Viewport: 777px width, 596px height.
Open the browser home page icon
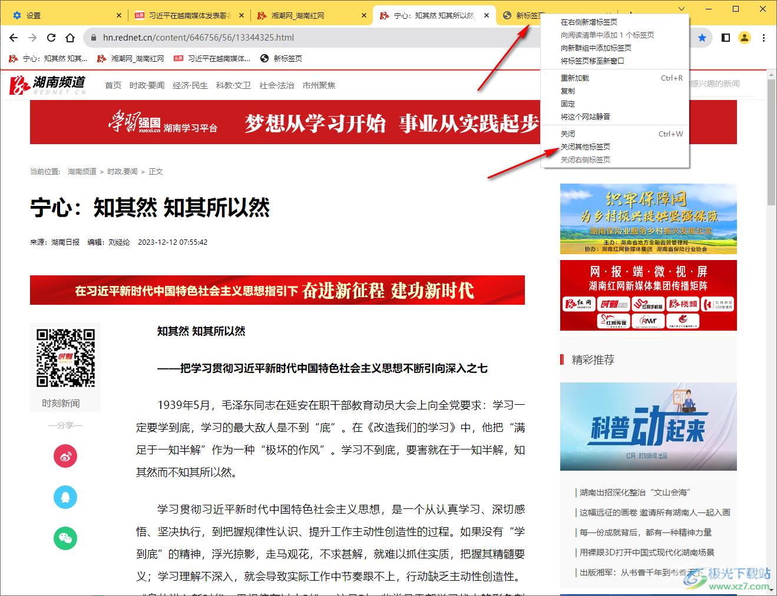(70, 38)
